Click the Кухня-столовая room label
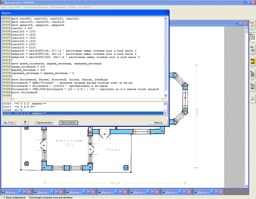Image resolution: width=256 pixels, height=199 pixels. tap(69, 140)
